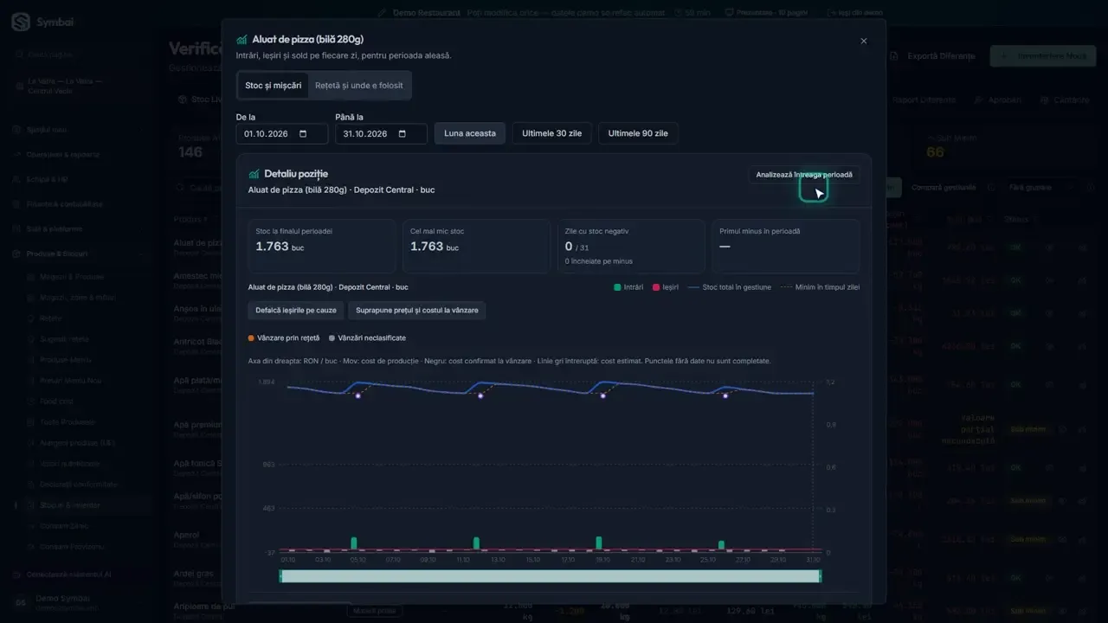Open Operațiuni & rapoarte in sidebar
Viewport: 1108px width, 623px height.
(63, 154)
